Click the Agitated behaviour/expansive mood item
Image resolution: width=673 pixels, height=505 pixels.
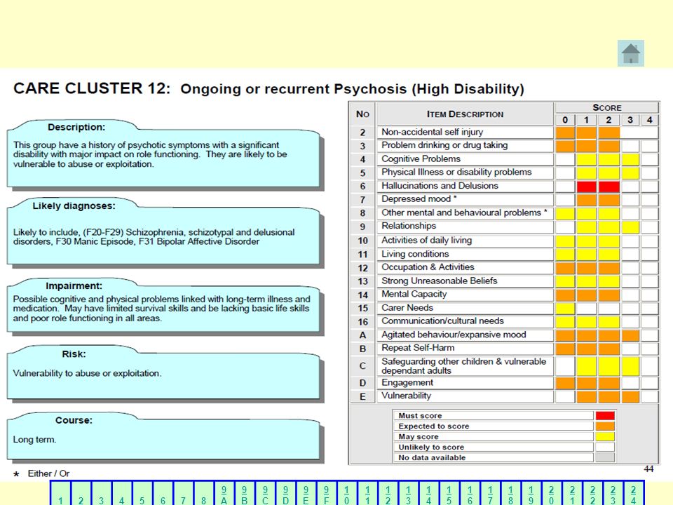465,335
